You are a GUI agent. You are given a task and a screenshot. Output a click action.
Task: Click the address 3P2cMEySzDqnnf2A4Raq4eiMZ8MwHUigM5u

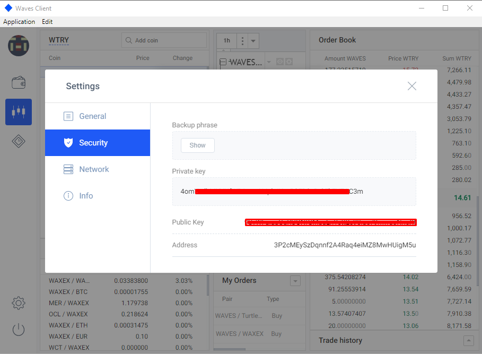click(345, 245)
